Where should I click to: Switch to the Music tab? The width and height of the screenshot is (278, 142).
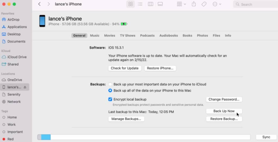(95, 36)
